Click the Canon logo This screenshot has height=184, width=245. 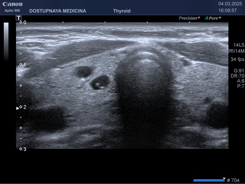point(13,4)
